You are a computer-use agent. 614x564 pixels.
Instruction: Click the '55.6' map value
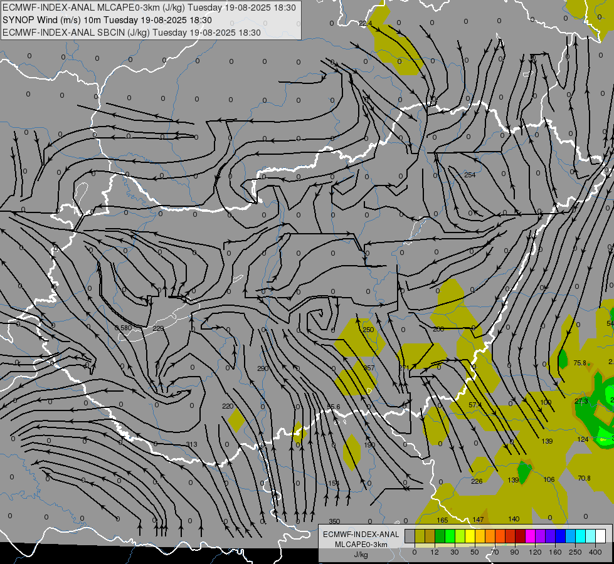pyautogui.click(x=334, y=407)
